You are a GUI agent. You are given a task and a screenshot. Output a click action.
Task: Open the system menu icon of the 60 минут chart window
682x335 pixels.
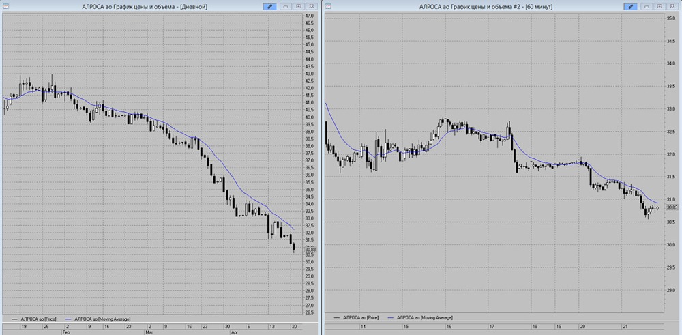point(328,6)
